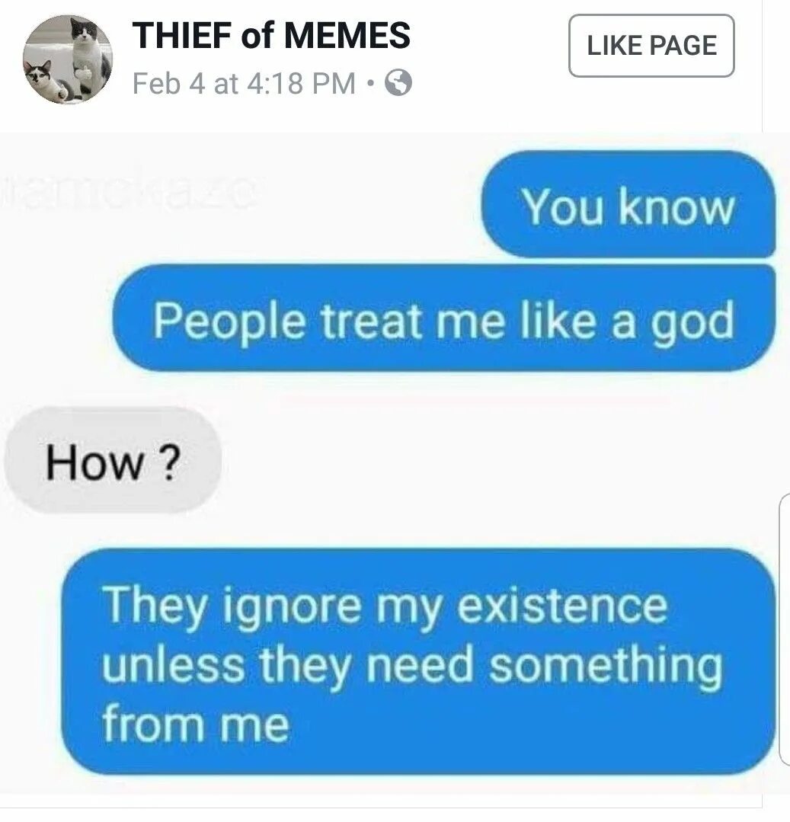
Task: Click the word 'THIEF' in page name
Action: (182, 35)
